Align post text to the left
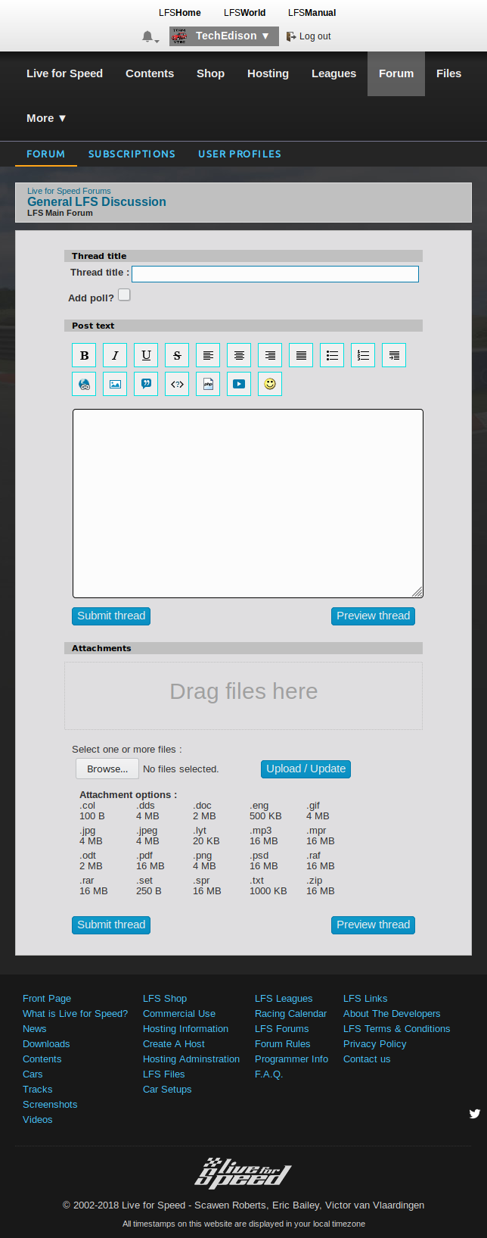Screen dimensions: 487x1238 (x=208, y=355)
